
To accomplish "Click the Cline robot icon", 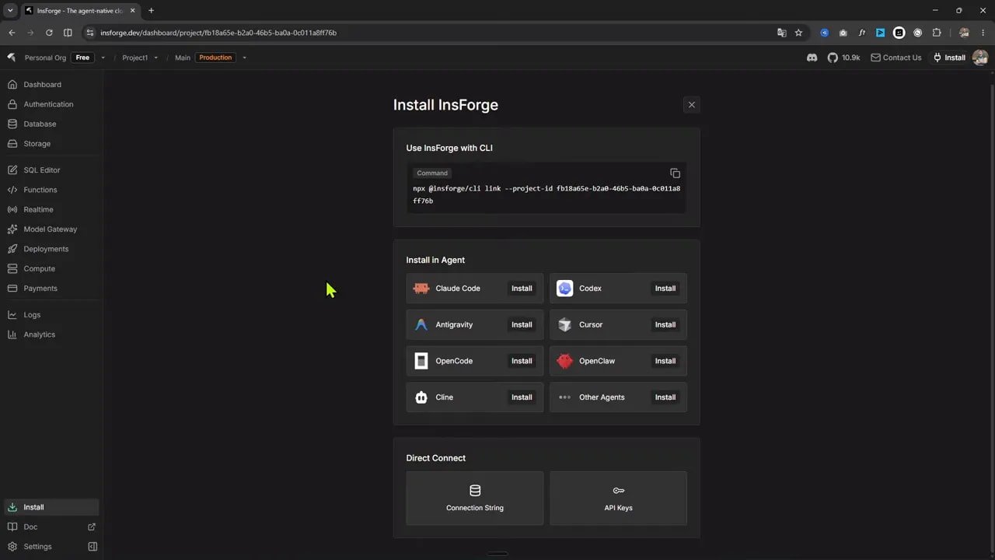I will (x=421, y=397).
